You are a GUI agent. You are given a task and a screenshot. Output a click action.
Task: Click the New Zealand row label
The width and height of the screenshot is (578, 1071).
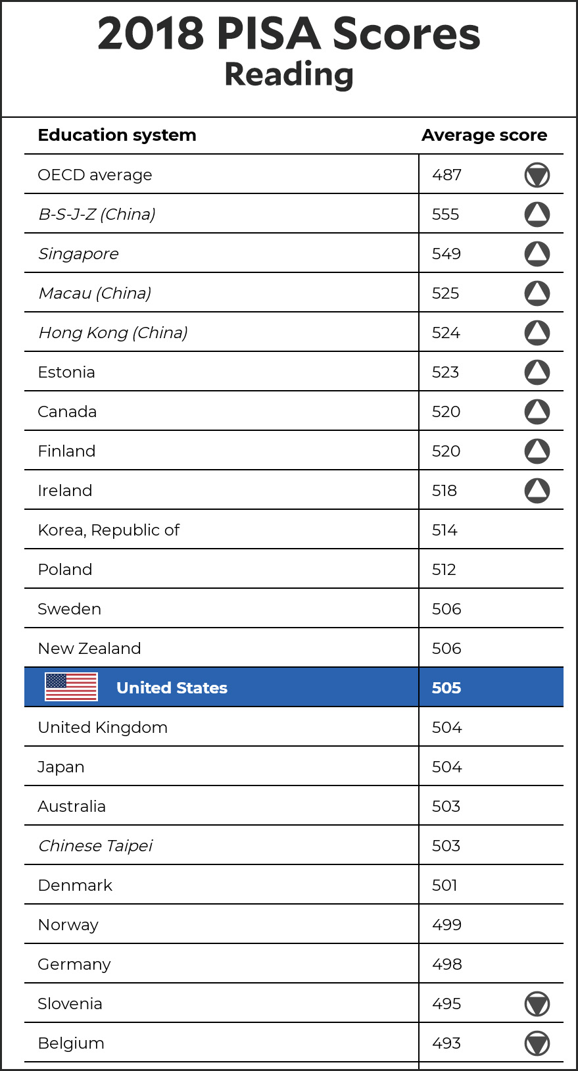point(89,649)
